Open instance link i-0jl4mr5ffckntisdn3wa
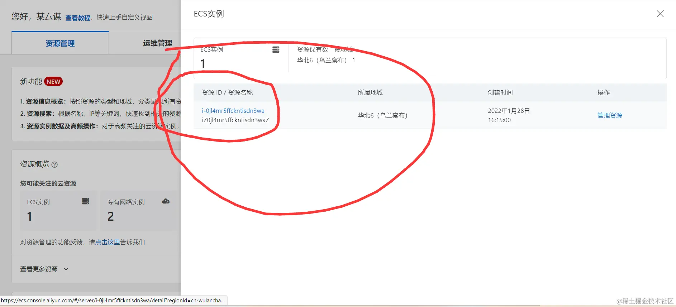This screenshot has height=307, width=676. coord(233,111)
